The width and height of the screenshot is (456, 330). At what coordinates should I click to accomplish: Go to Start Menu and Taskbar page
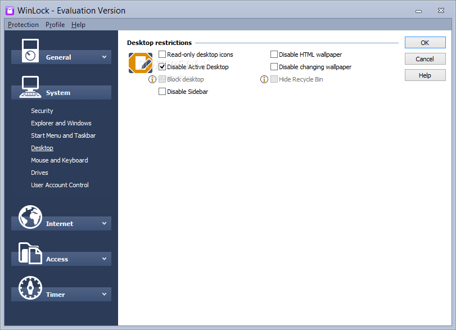pyautogui.click(x=63, y=135)
